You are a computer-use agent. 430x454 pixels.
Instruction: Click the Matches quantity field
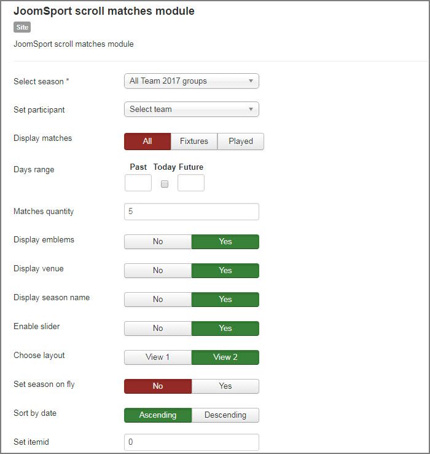[192, 212]
